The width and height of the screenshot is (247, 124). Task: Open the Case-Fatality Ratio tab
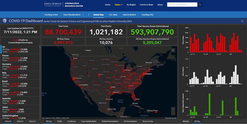pyautogui.click(x=89, y=121)
